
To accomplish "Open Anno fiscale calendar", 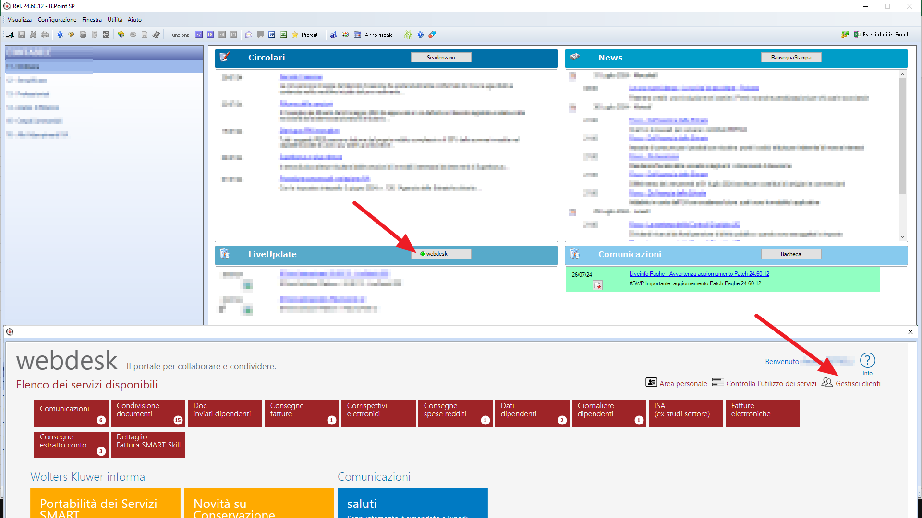I will [374, 35].
